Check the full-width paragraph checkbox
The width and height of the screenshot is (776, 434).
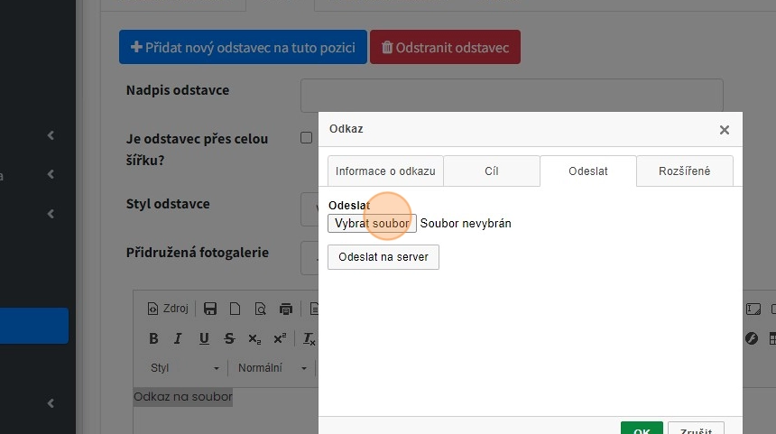tap(306, 138)
